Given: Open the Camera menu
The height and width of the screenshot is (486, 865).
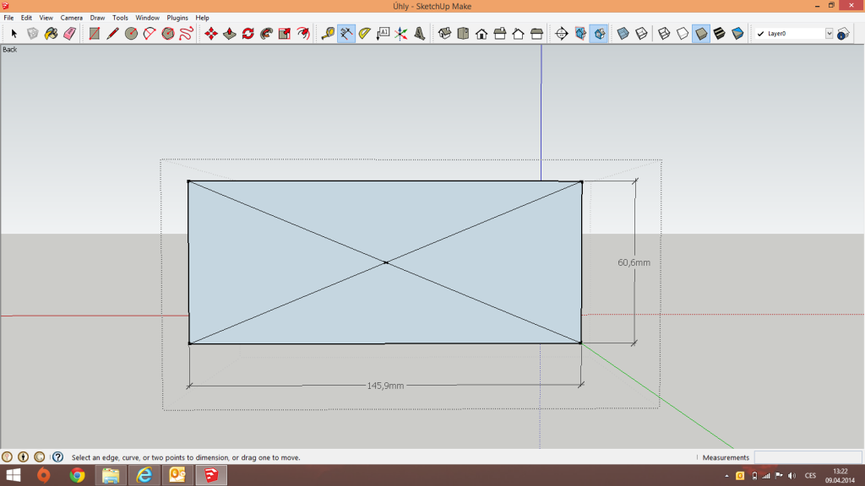Looking at the screenshot, I should pos(71,18).
